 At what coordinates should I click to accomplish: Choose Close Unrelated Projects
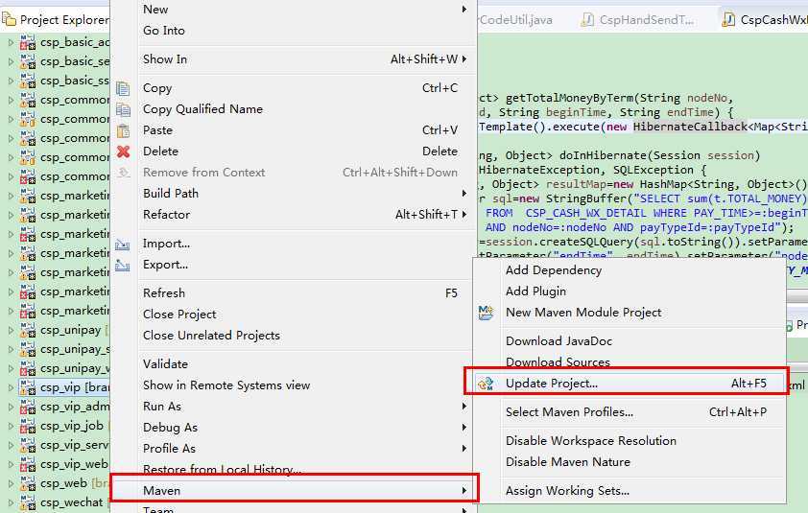point(292,336)
